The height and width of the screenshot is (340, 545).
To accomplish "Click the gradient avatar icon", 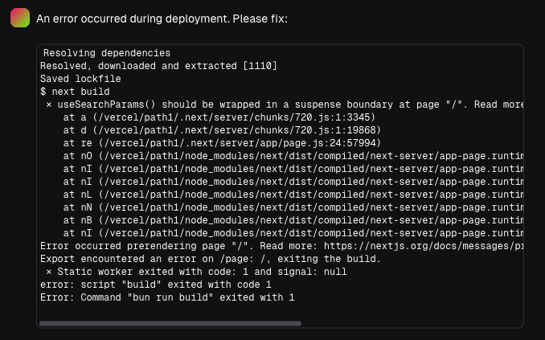I will click(x=20, y=18).
